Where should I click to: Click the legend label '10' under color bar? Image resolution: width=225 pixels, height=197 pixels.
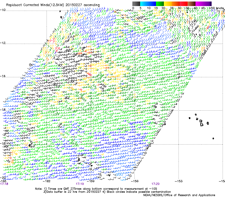pos(149,8)
